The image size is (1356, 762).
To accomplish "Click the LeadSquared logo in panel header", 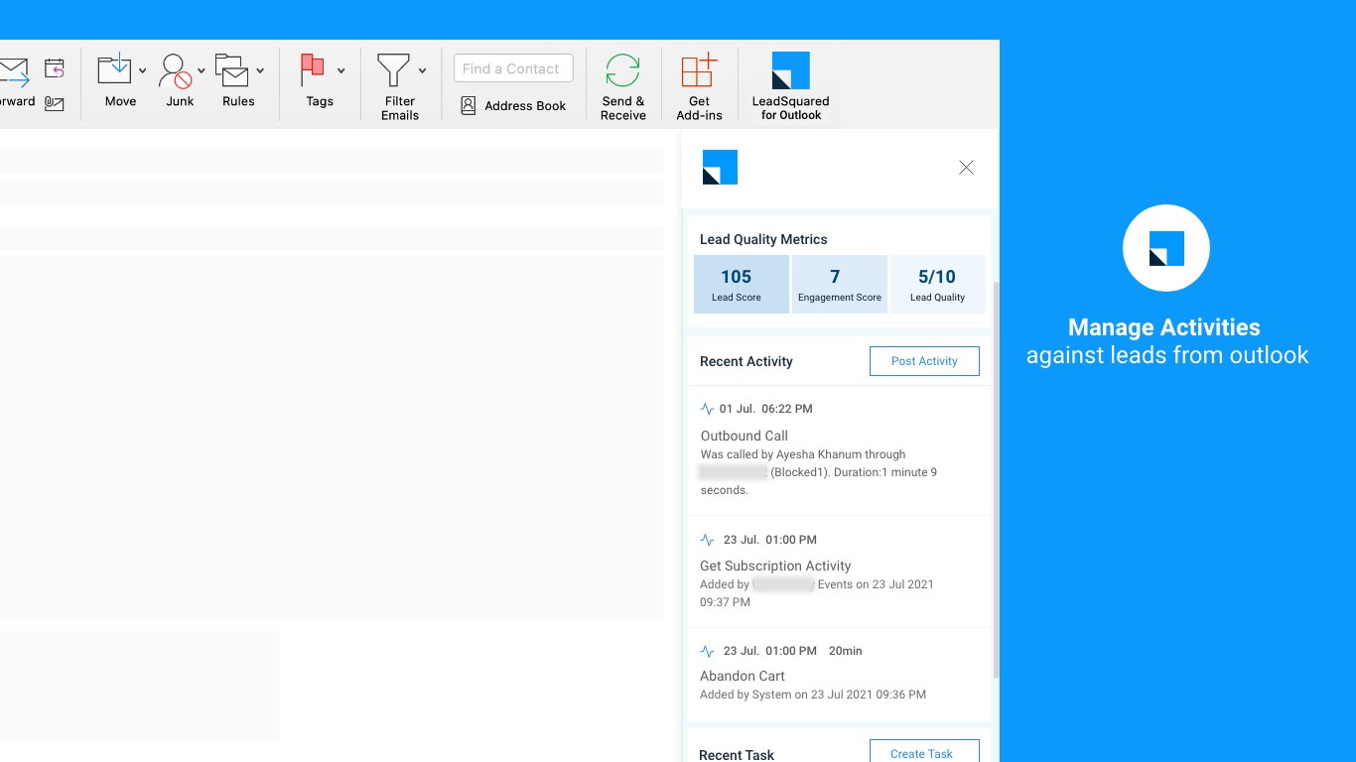I will coord(720,168).
